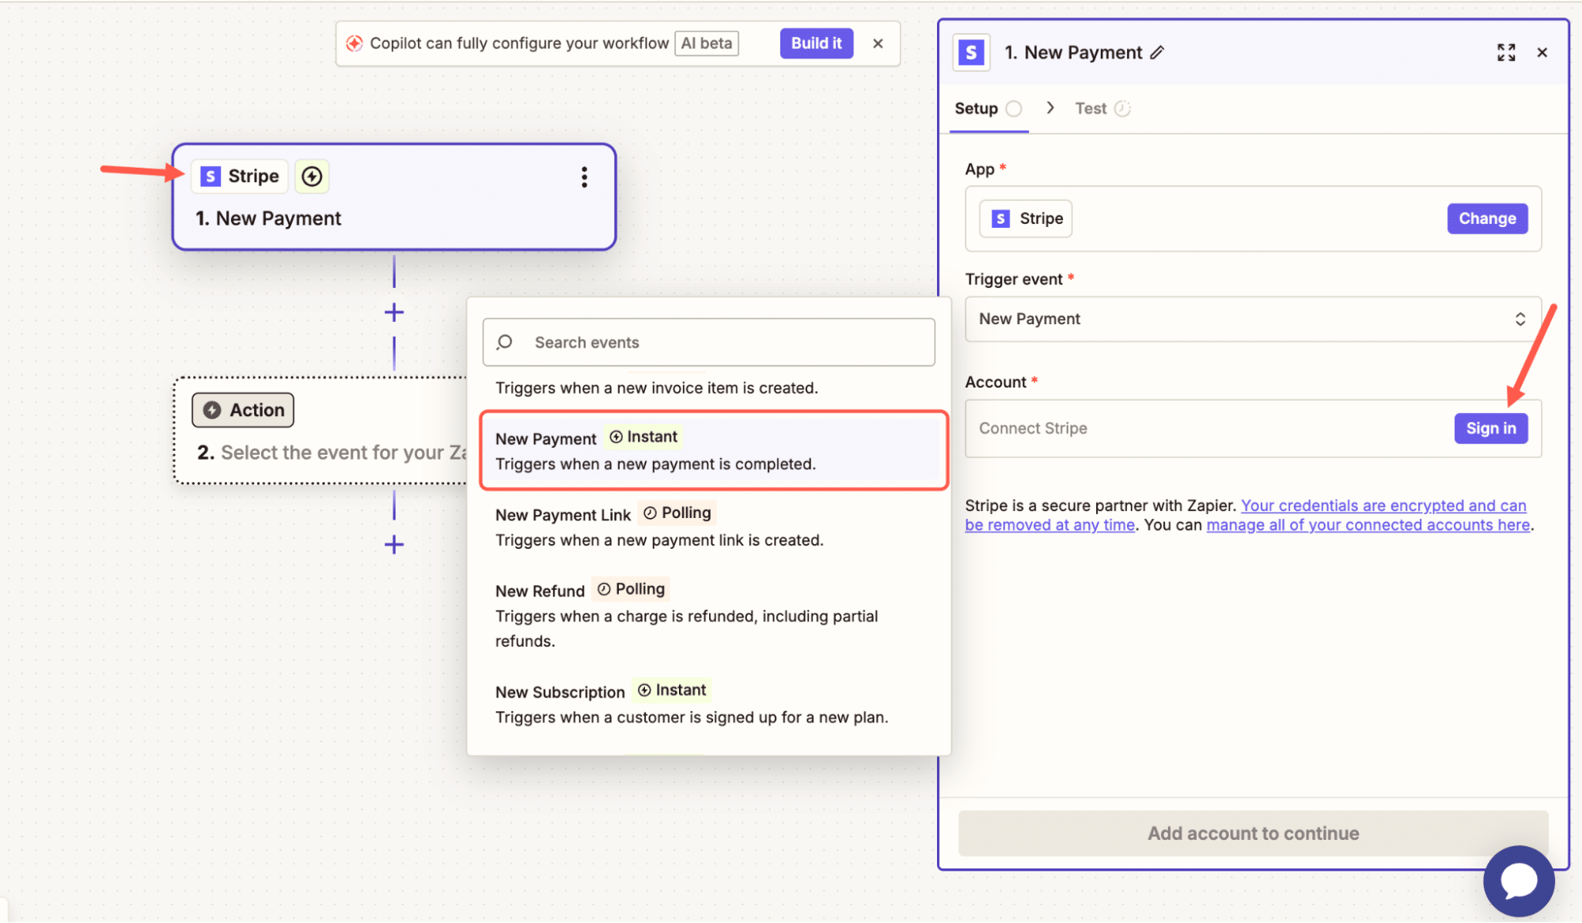Click the instant trigger icon on Stripe step
This screenshot has height=923, width=1582.
point(312,176)
